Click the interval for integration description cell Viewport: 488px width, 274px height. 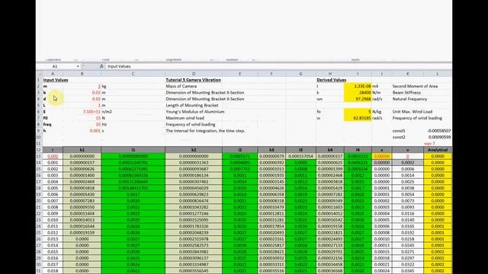click(x=205, y=131)
